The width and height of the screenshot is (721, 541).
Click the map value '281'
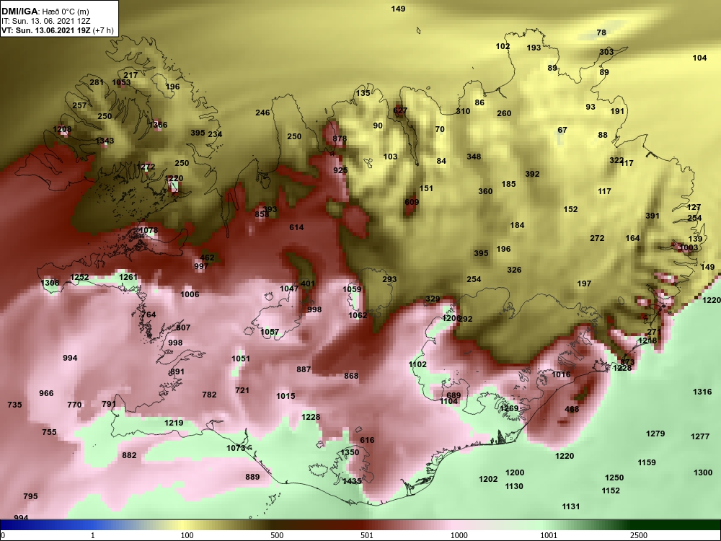[97, 83]
